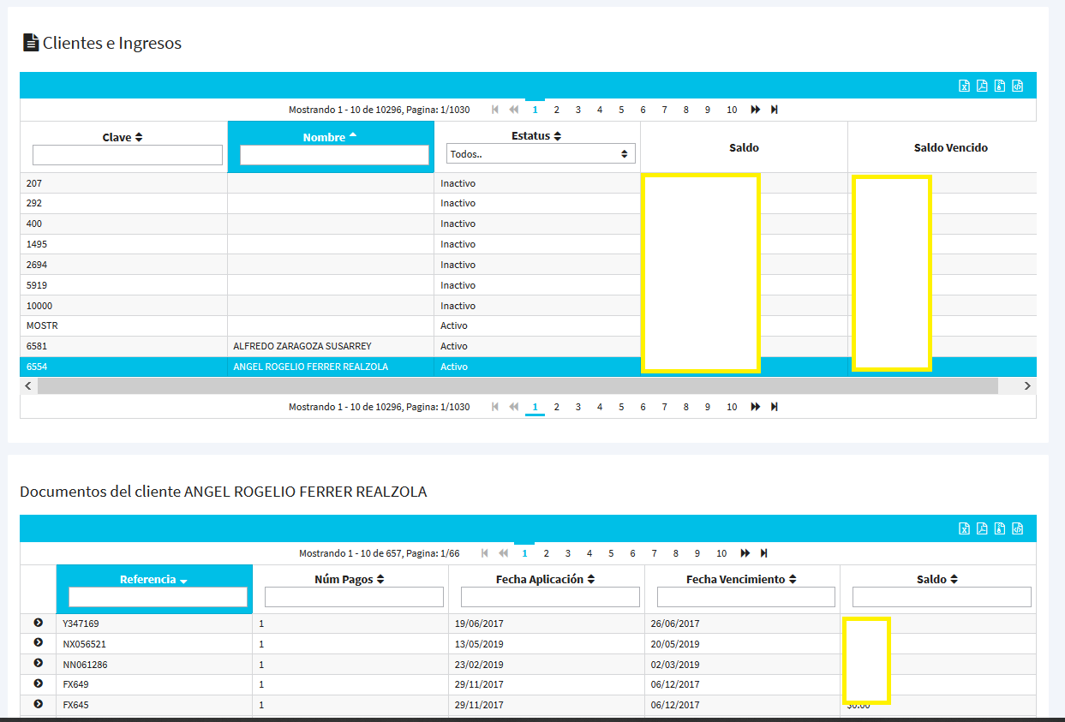Export documents table to Excel

[x=964, y=528]
